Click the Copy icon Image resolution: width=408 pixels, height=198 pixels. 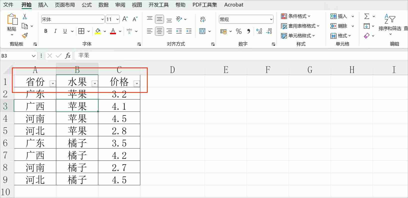click(24, 26)
